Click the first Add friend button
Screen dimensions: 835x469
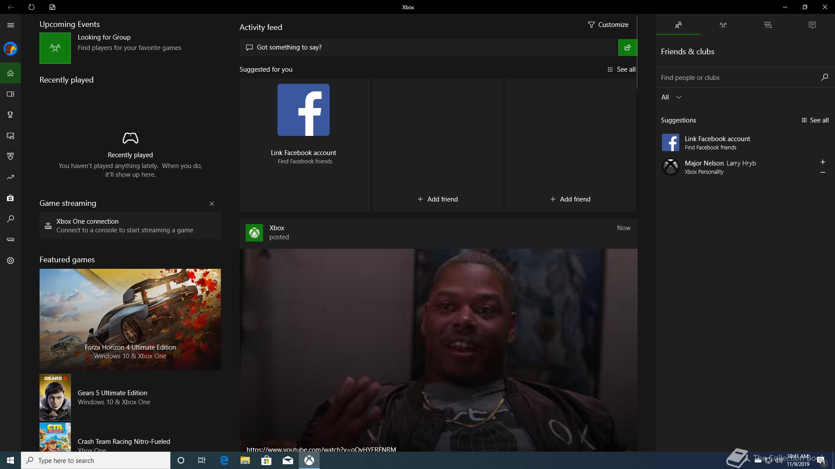pos(438,199)
